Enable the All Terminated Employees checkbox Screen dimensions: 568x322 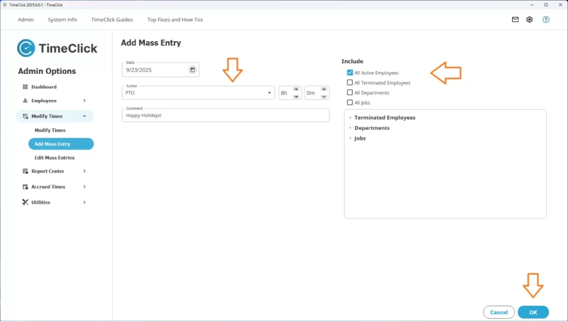[350, 82]
